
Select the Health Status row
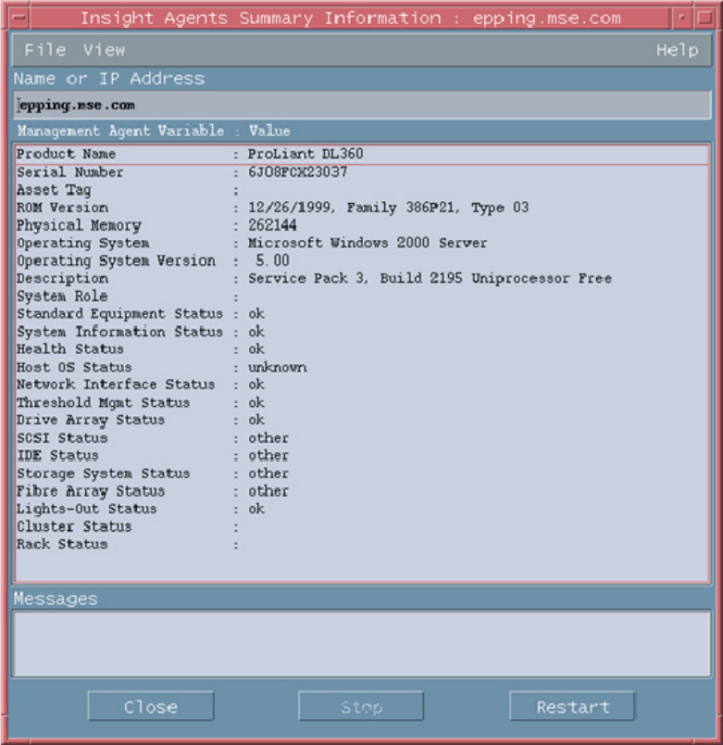click(362, 349)
